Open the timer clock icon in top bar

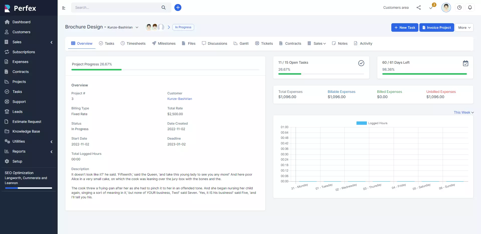[459, 7]
